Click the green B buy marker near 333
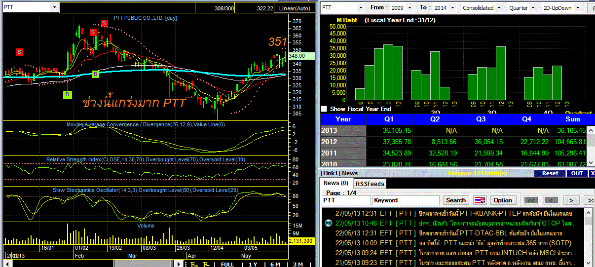The image size is (595, 267). (x=96, y=74)
